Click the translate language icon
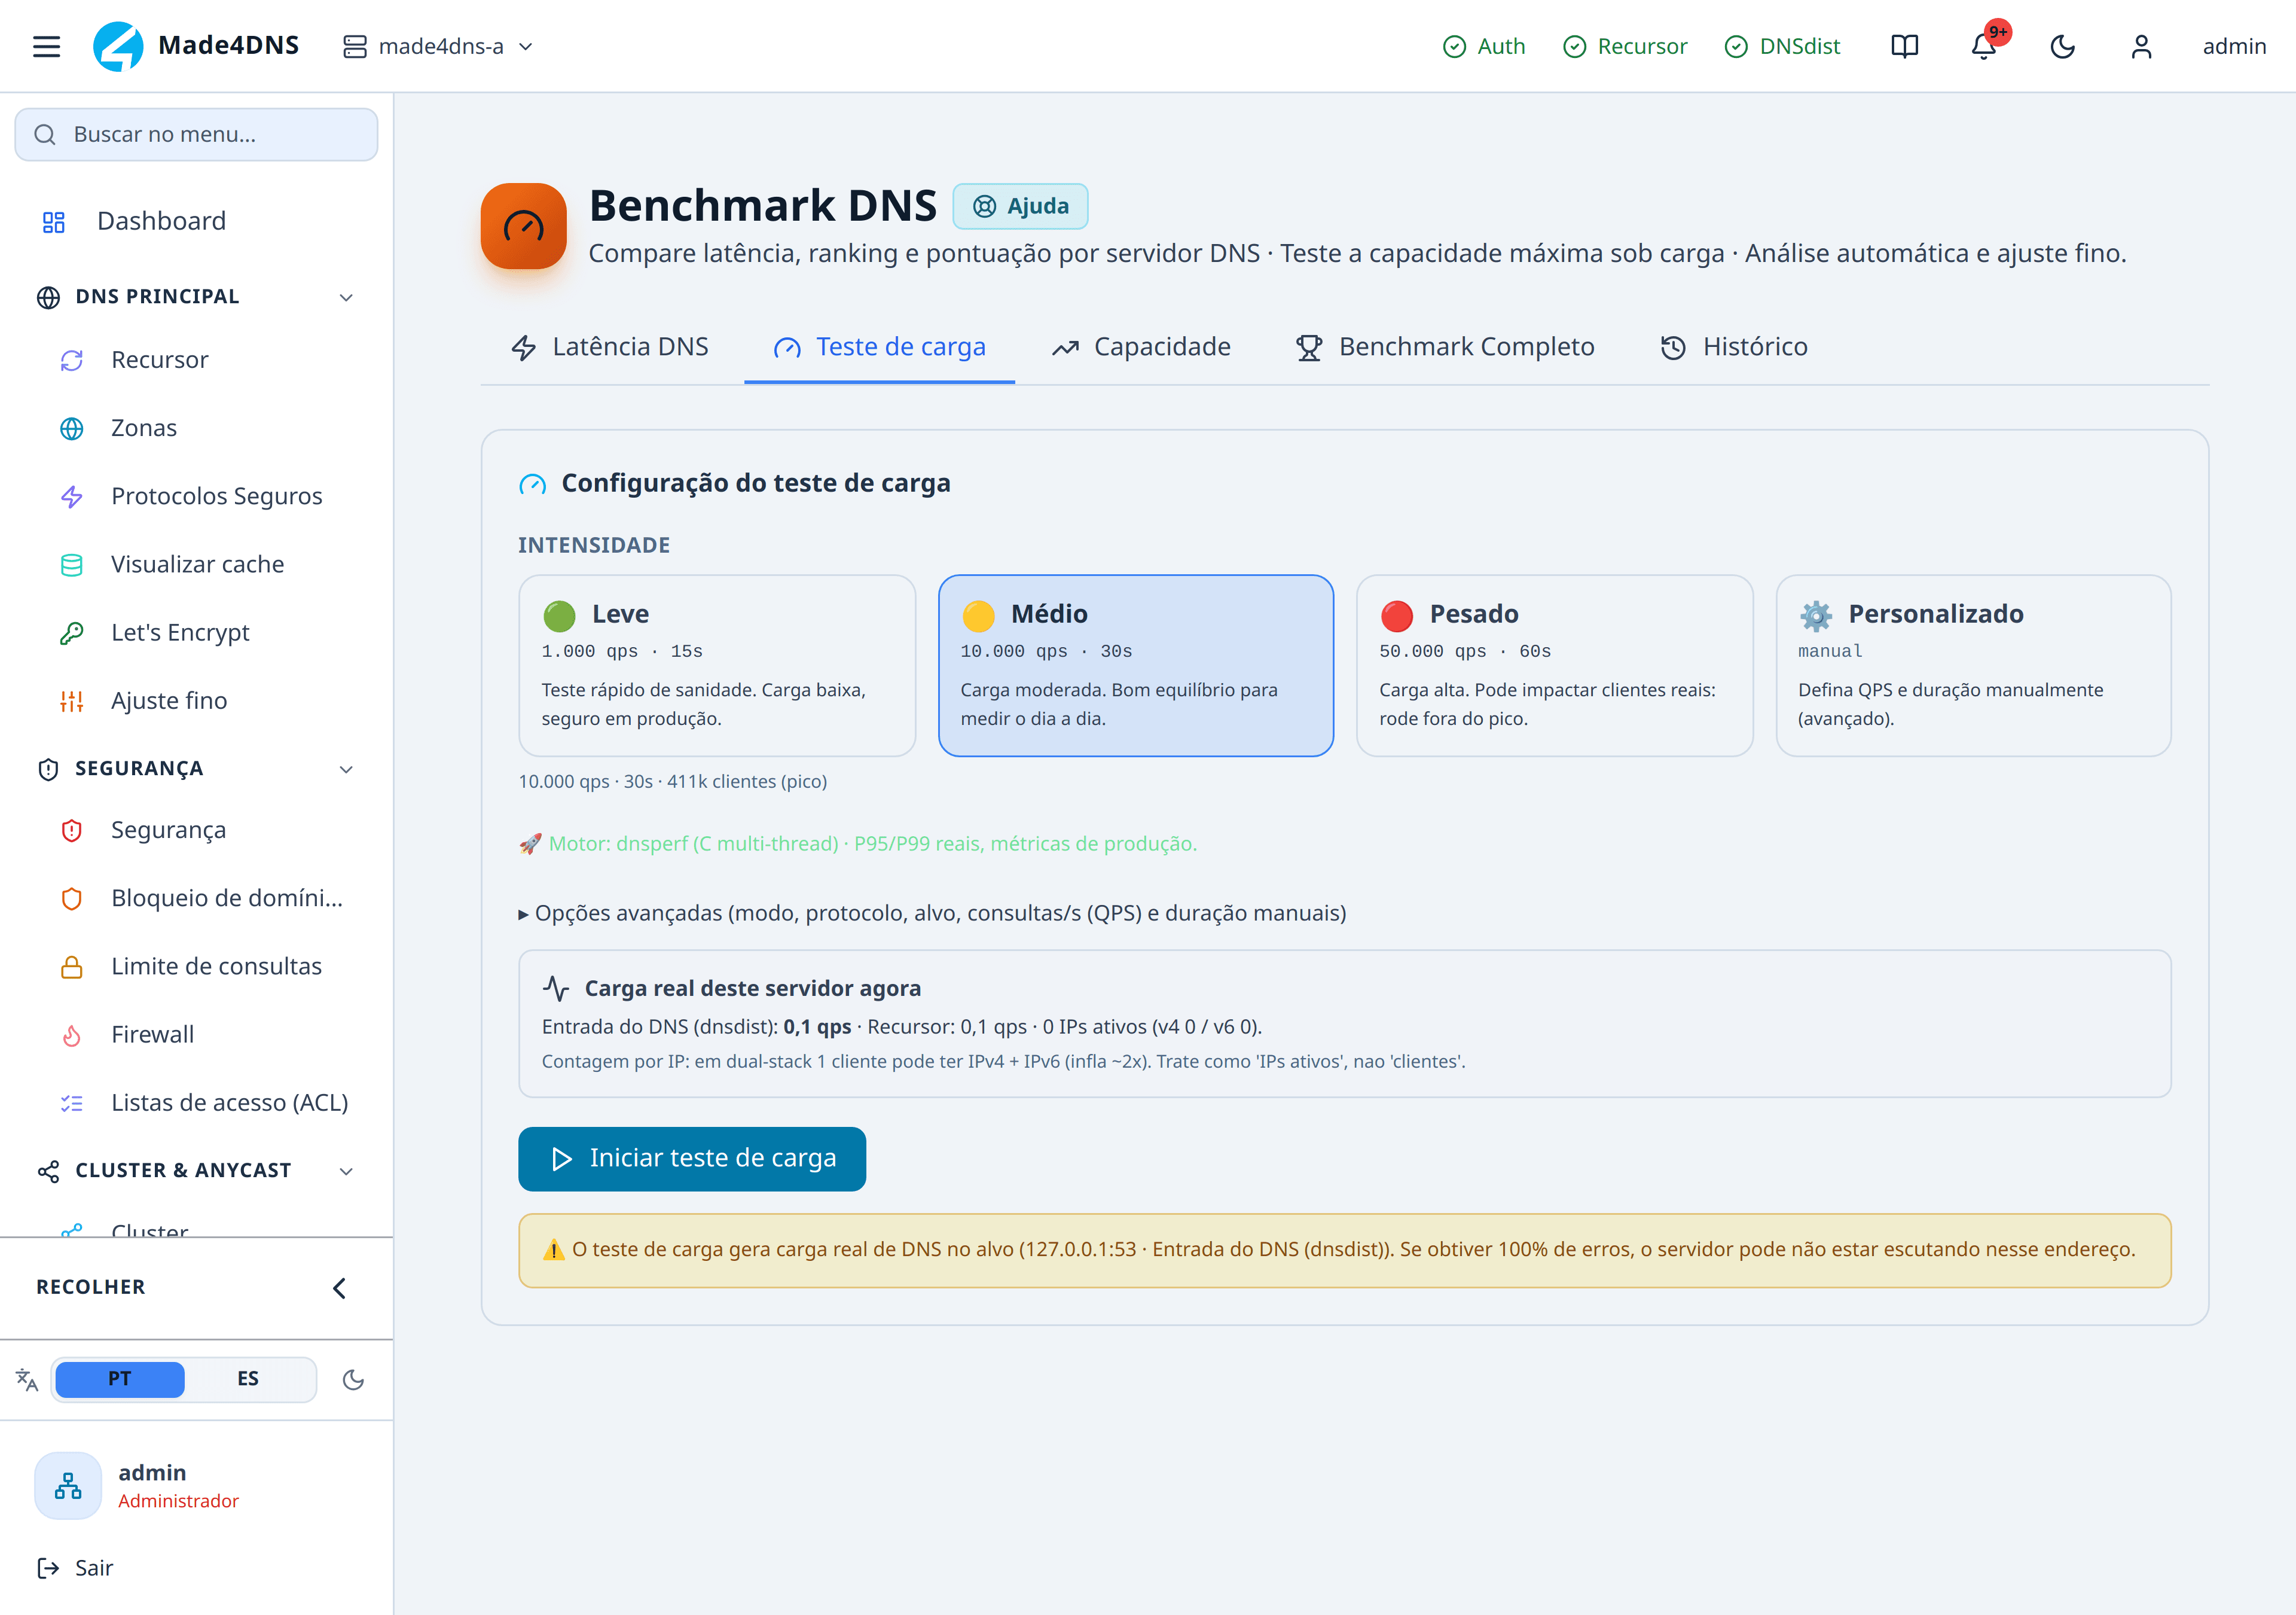 27,1380
